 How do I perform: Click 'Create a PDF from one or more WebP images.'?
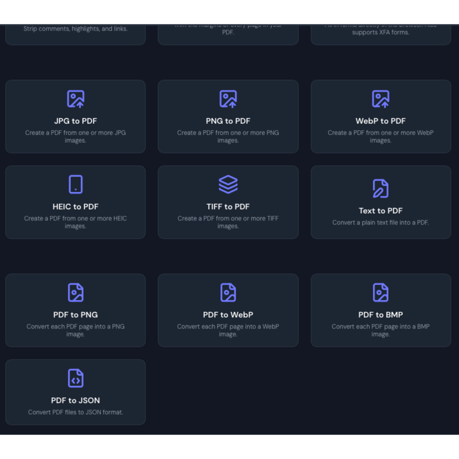coord(380,136)
